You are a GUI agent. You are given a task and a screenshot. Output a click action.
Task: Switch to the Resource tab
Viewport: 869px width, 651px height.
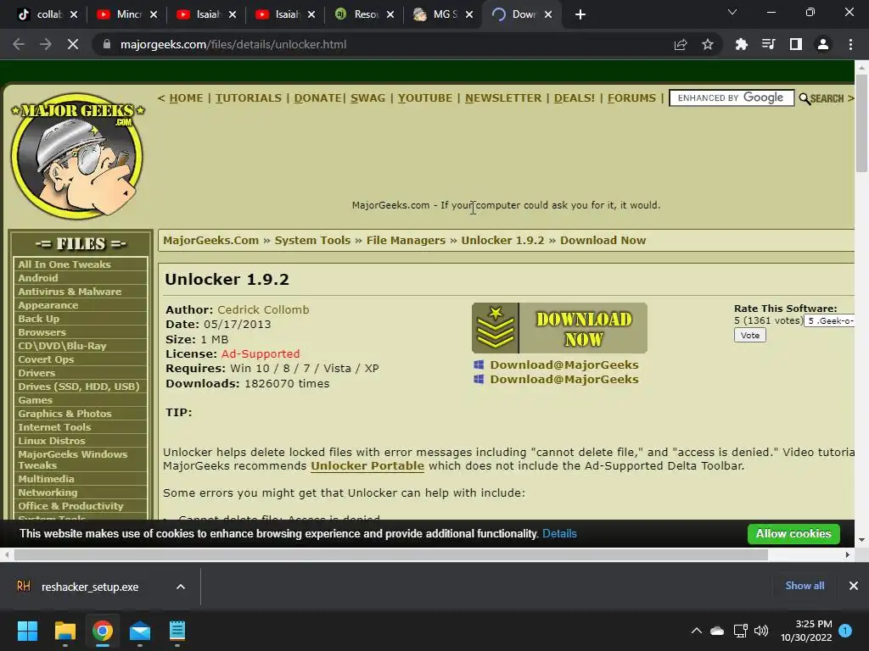coord(363,14)
